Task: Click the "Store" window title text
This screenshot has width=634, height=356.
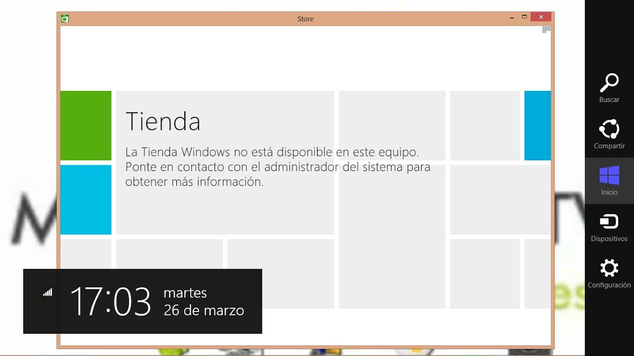Action: pyautogui.click(x=306, y=19)
